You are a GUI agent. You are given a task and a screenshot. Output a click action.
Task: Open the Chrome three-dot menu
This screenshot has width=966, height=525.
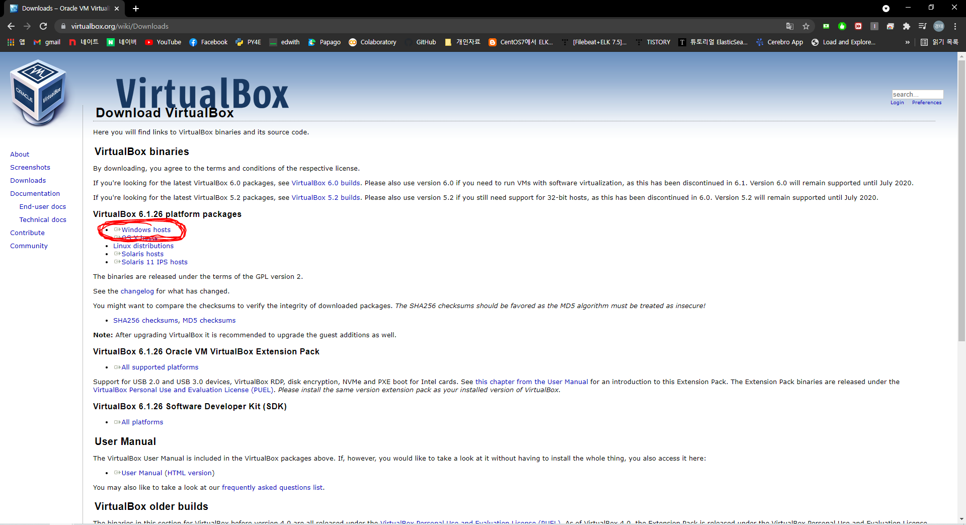tap(955, 26)
